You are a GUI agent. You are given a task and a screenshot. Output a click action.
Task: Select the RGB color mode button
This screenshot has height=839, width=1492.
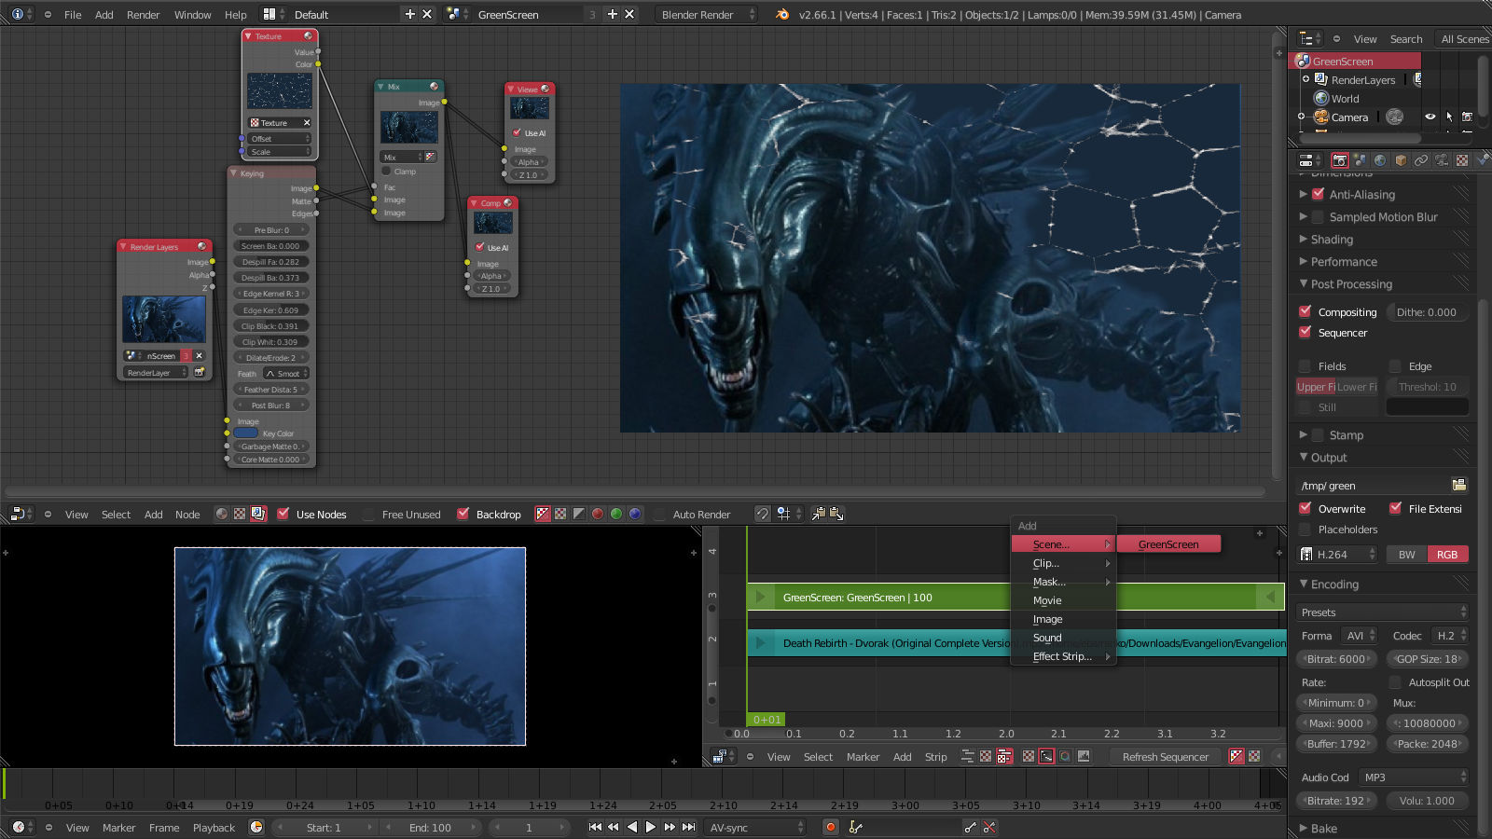[1446, 555]
